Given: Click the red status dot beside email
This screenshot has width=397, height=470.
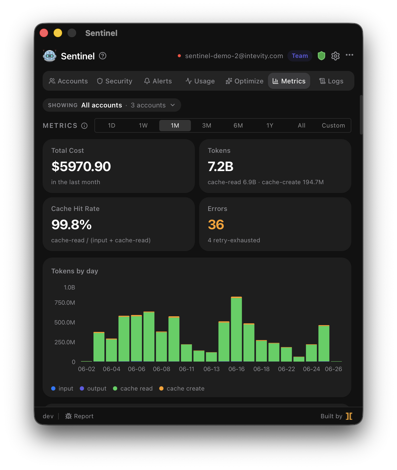Looking at the screenshot, I should pos(179,56).
